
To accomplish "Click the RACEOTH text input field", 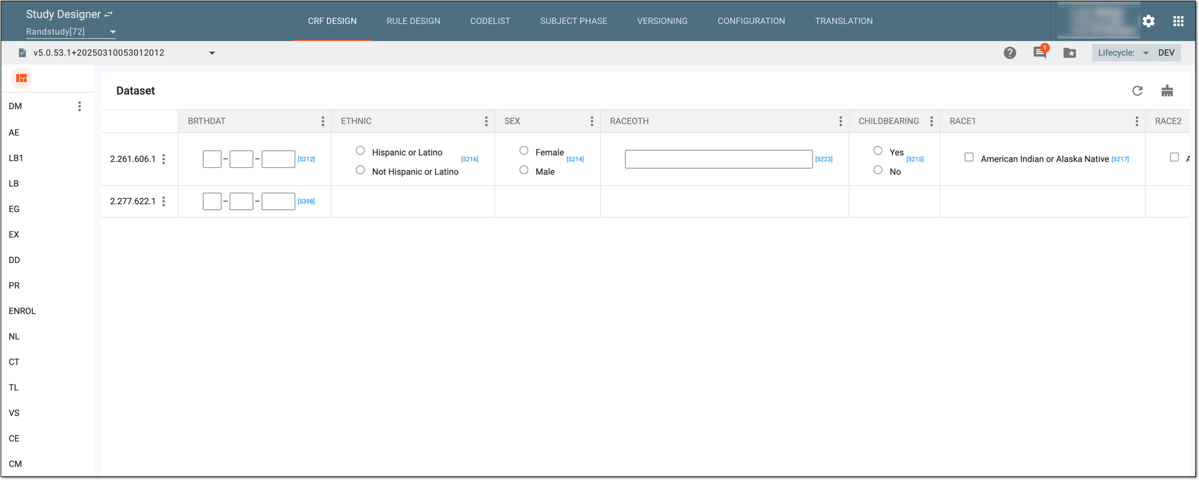I will click(718, 159).
